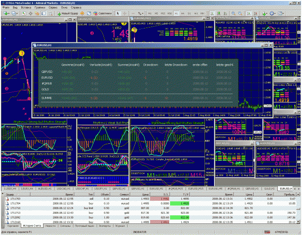Switch chart timeframe to H4
Viewport: 302px width, 235px height.
[183, 13]
